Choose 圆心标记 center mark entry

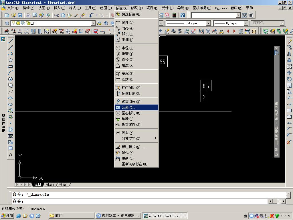click(x=136, y=113)
